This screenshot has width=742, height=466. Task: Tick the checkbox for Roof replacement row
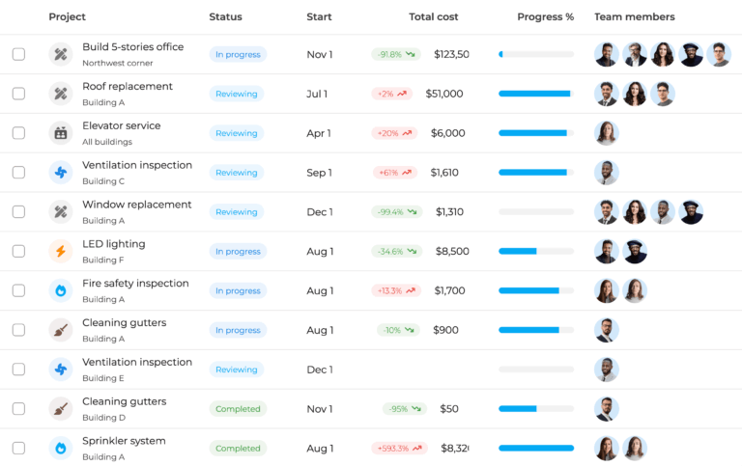tap(18, 94)
